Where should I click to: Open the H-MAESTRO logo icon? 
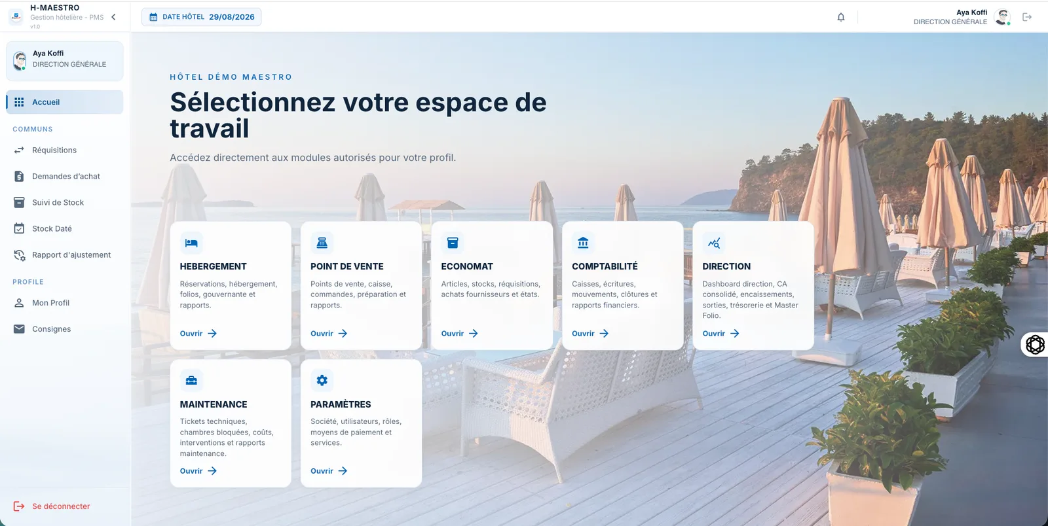16,17
